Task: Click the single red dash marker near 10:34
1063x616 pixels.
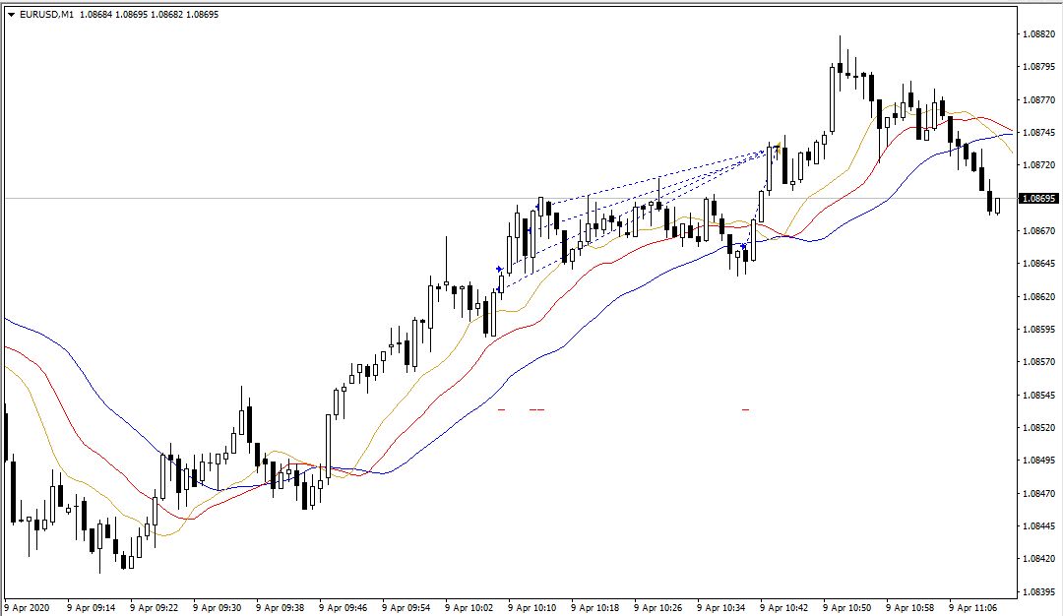Action: (746, 410)
